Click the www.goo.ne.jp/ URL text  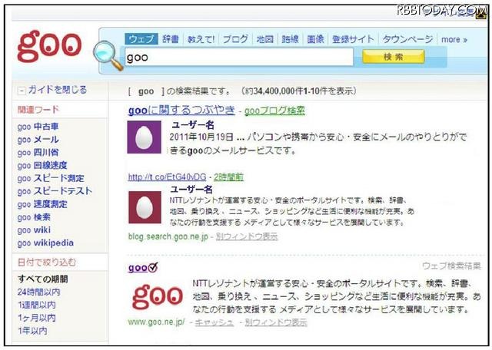click(157, 322)
